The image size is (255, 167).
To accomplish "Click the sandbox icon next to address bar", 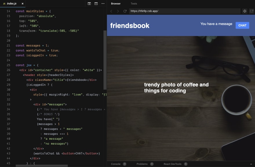I will click(x=245, y=11).
